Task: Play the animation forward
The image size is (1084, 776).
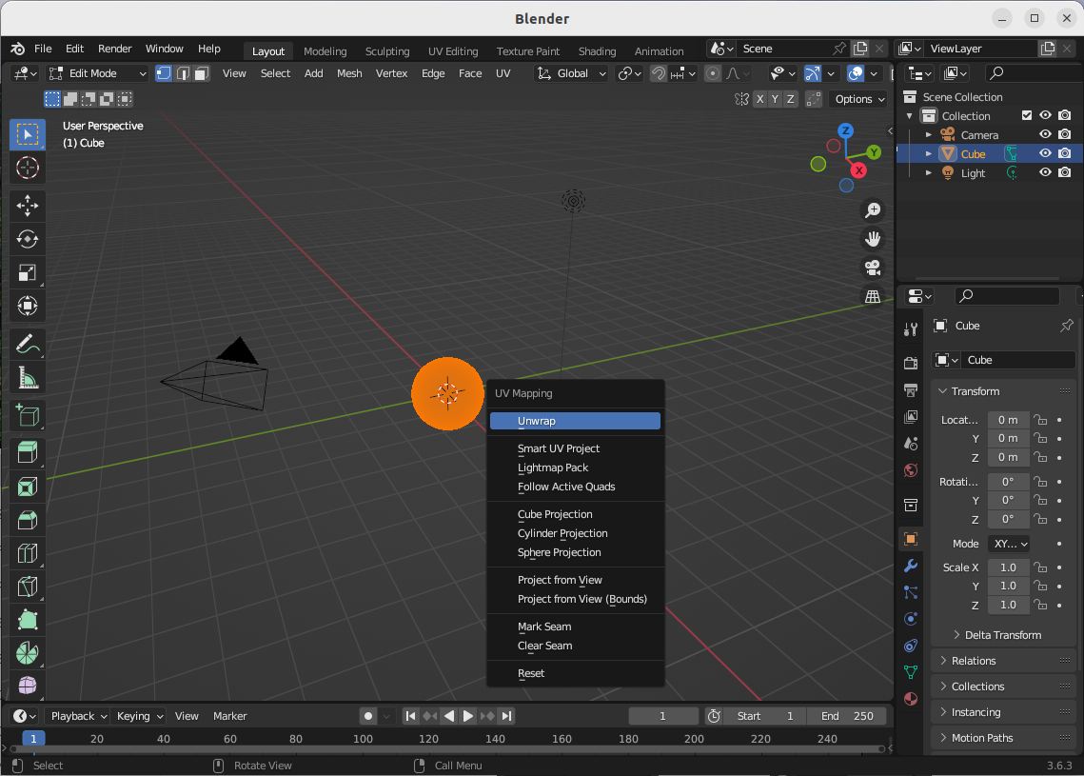Action: [x=468, y=716]
